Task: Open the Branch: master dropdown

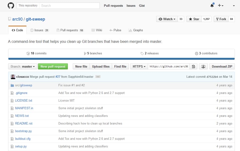Action: [23, 66]
